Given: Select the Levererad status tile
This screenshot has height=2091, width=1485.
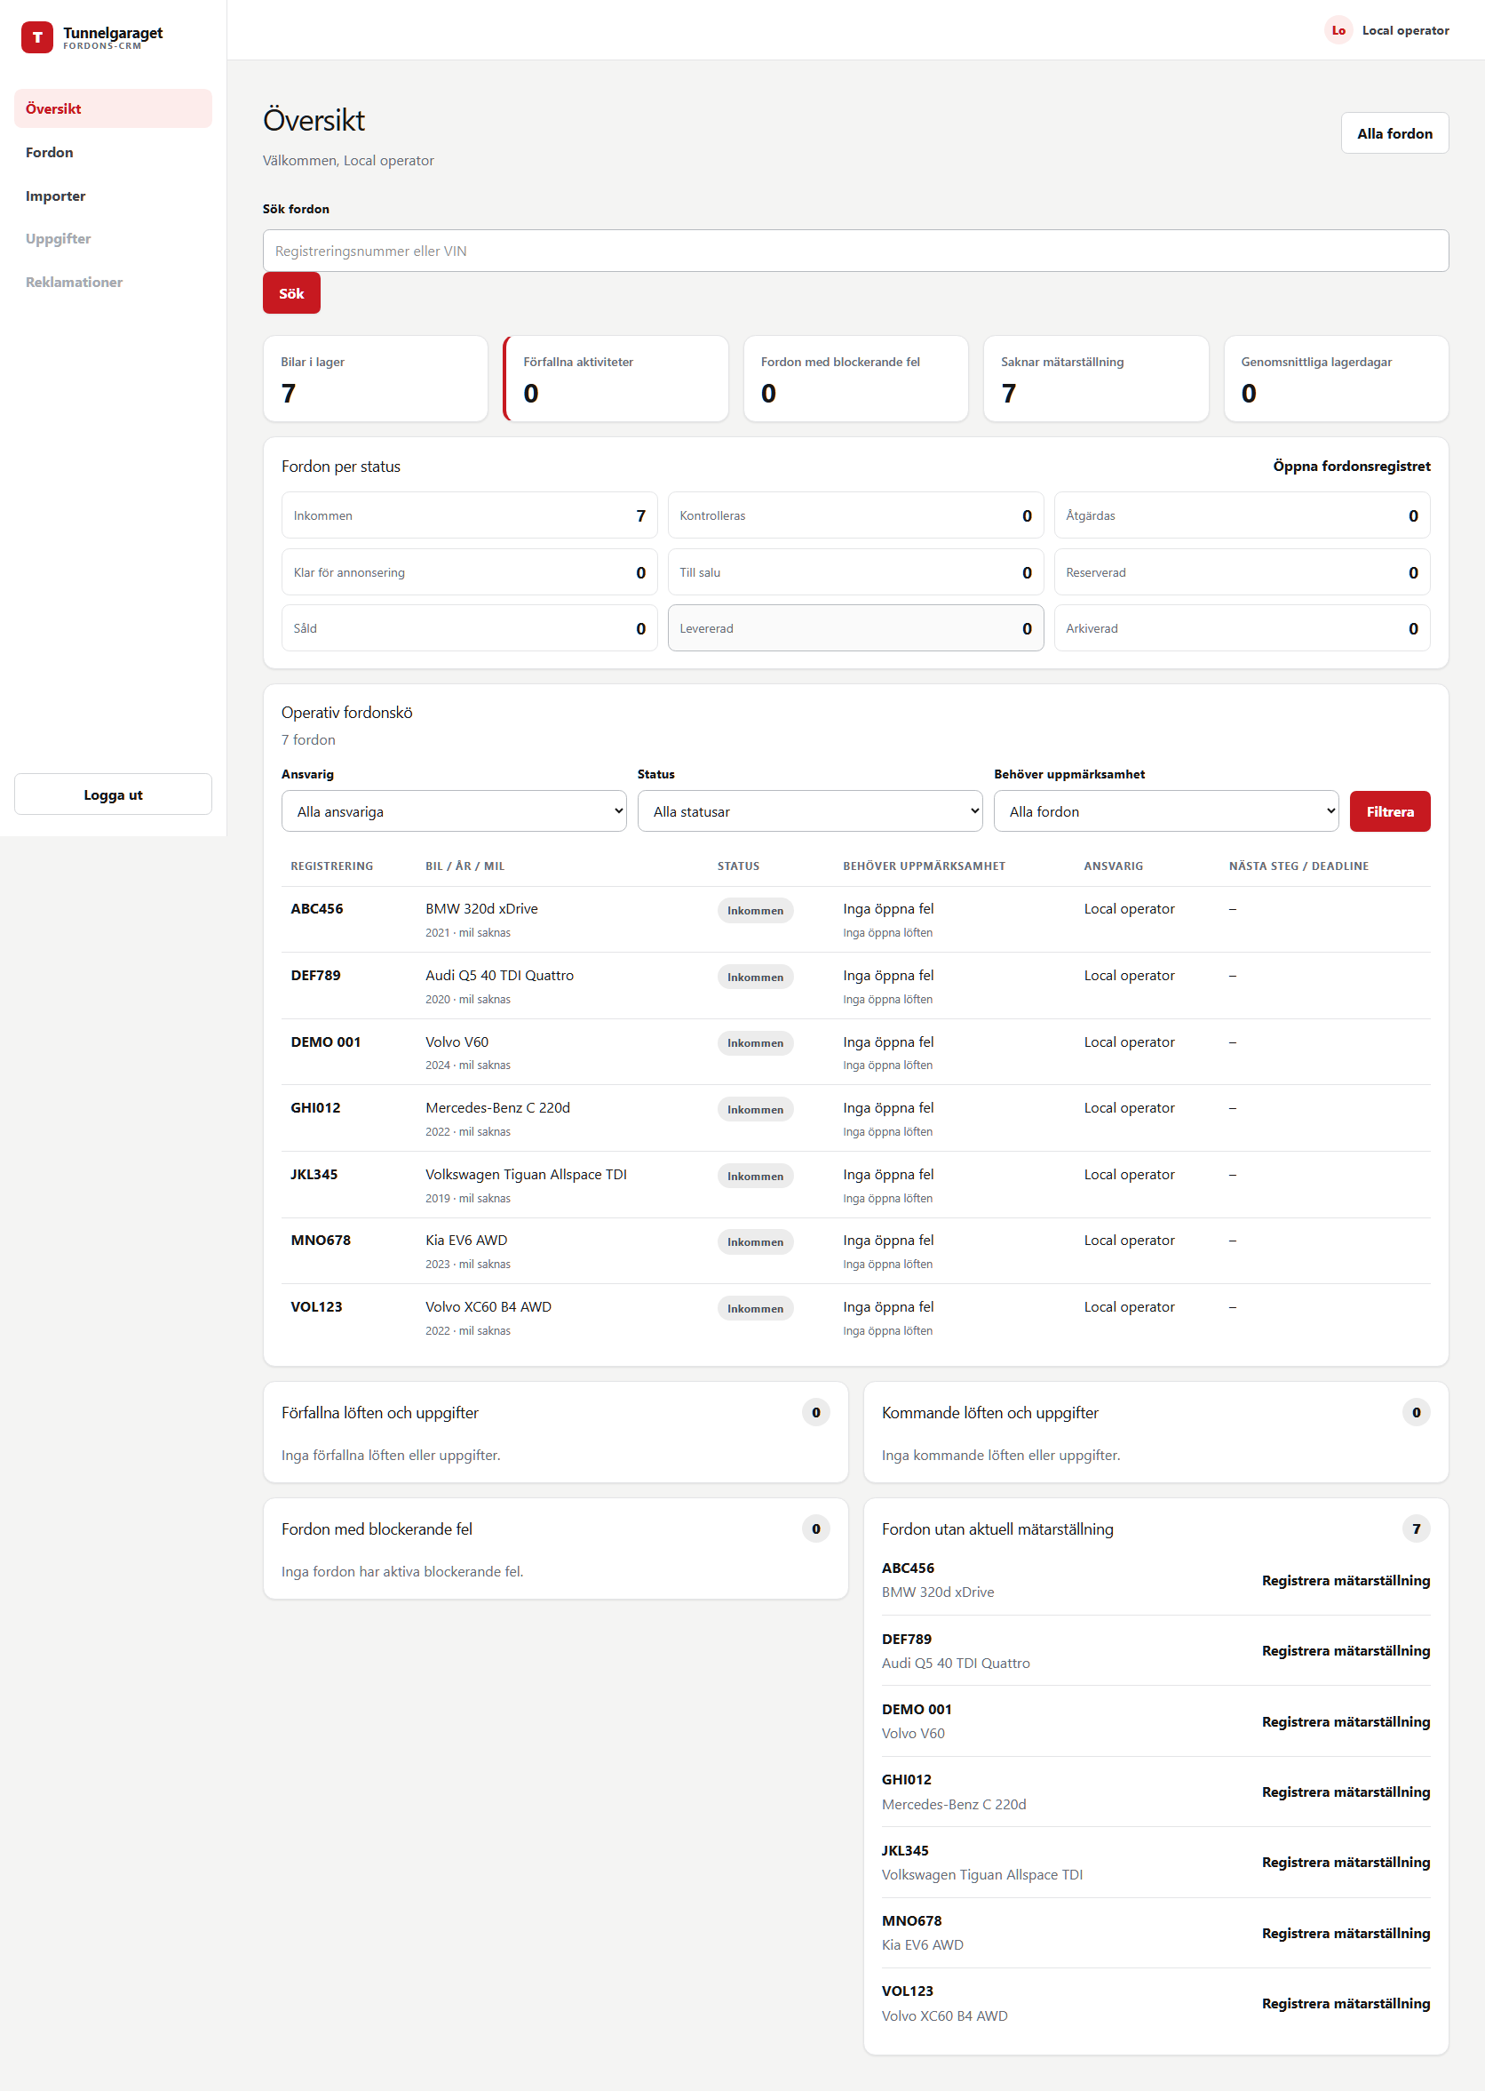Looking at the screenshot, I should (855, 628).
